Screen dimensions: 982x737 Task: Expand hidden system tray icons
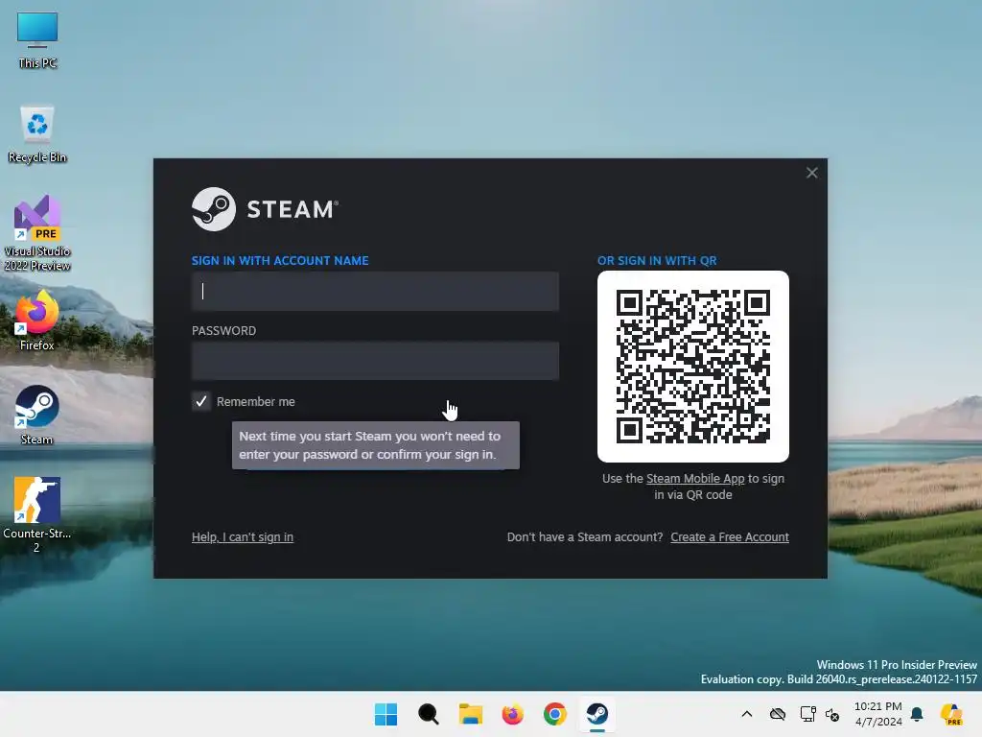[746, 714]
